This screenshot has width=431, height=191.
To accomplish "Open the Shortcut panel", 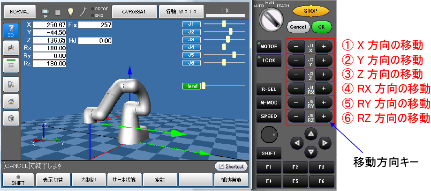I will (x=231, y=167).
